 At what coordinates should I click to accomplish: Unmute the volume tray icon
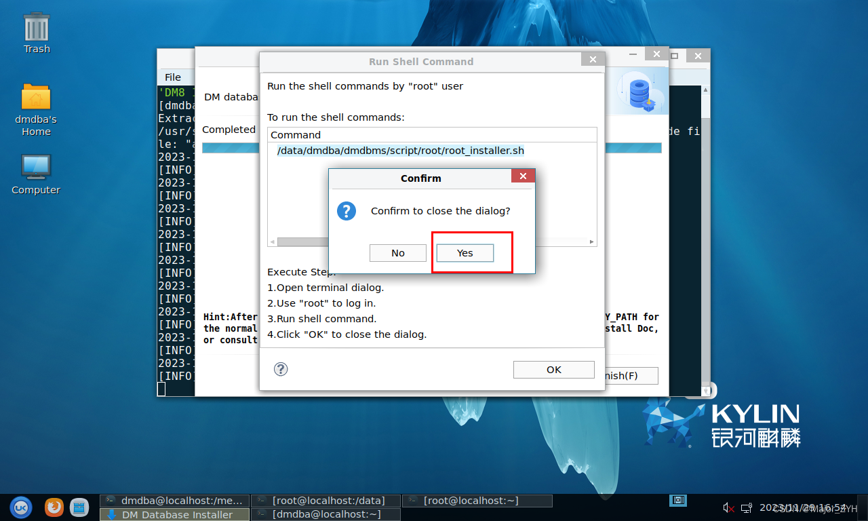point(728,507)
